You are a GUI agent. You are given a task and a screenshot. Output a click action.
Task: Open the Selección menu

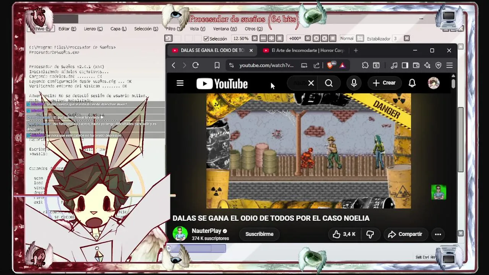[146, 29]
